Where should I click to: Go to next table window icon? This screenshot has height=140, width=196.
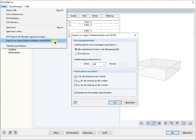point(15,133)
